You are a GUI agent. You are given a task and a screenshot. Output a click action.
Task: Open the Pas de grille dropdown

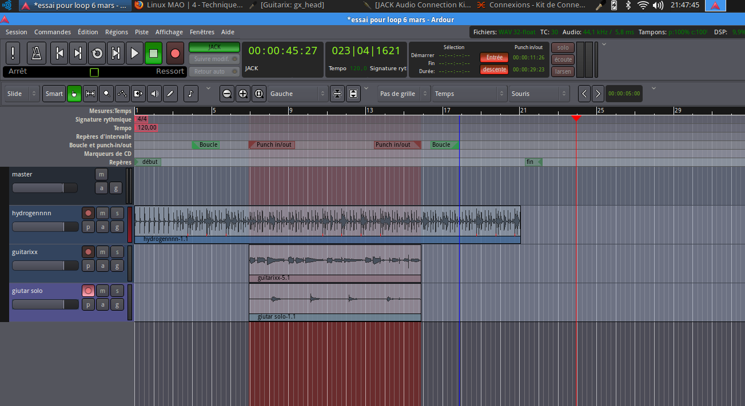404,94
